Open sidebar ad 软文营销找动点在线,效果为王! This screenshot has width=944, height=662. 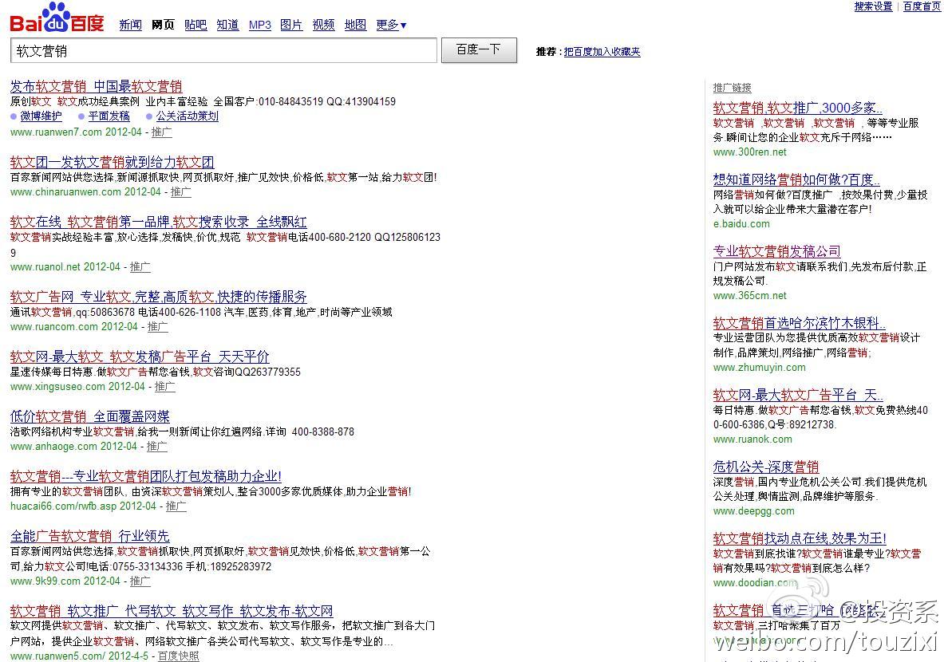(800, 538)
